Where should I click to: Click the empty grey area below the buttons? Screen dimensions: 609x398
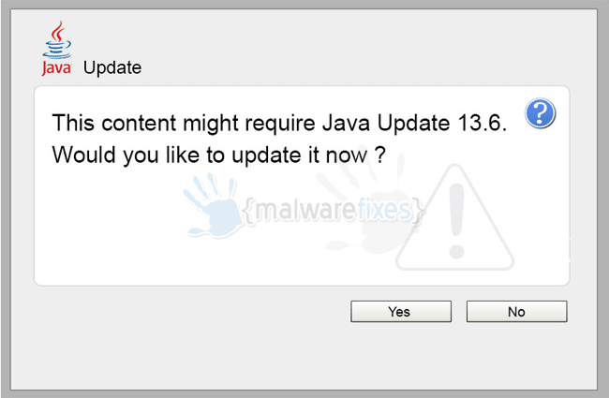pos(304,355)
